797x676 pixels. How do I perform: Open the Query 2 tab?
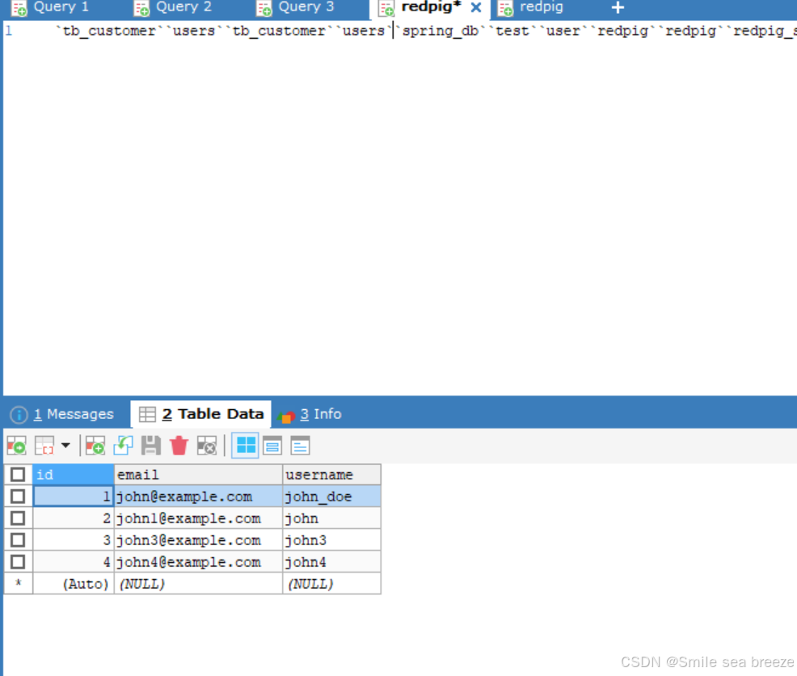click(183, 7)
